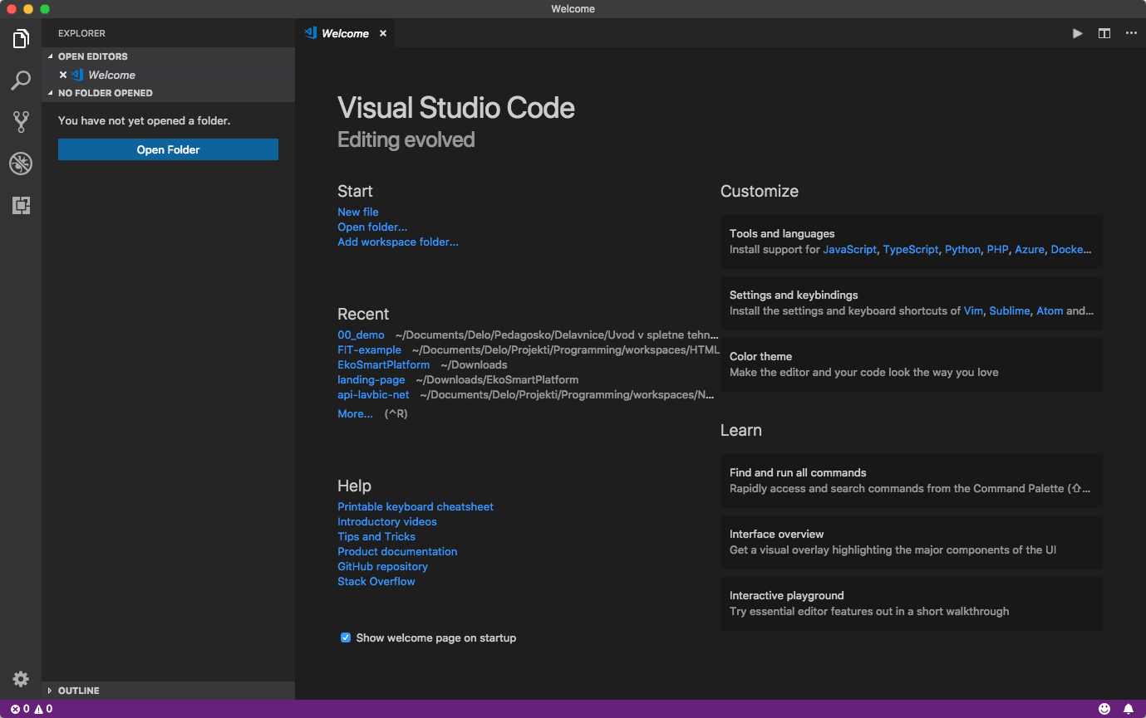This screenshot has width=1146, height=718.
Task: Open Printable keyboard cheatsheet link
Action: click(x=416, y=506)
